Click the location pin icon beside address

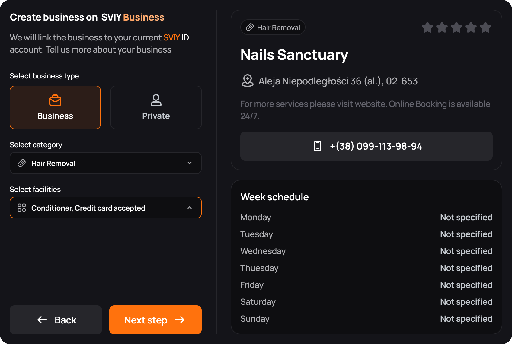[x=248, y=81]
